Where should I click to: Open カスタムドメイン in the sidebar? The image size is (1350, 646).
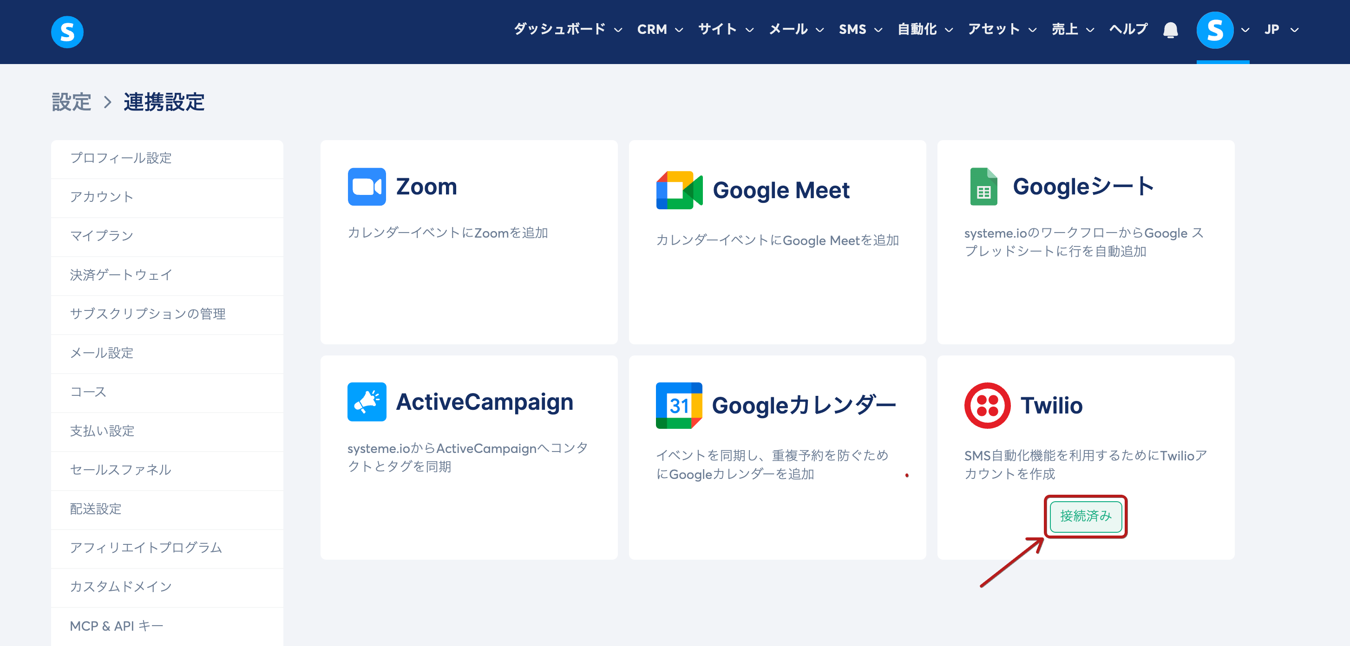pos(167,588)
